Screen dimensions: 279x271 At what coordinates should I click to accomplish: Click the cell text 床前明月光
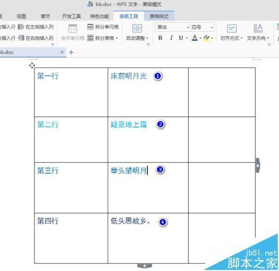coord(129,76)
